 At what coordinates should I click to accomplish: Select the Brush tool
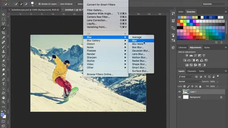[3, 47]
